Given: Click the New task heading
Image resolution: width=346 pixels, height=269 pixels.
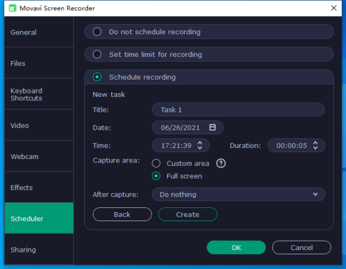Looking at the screenshot, I should pyautogui.click(x=109, y=94).
